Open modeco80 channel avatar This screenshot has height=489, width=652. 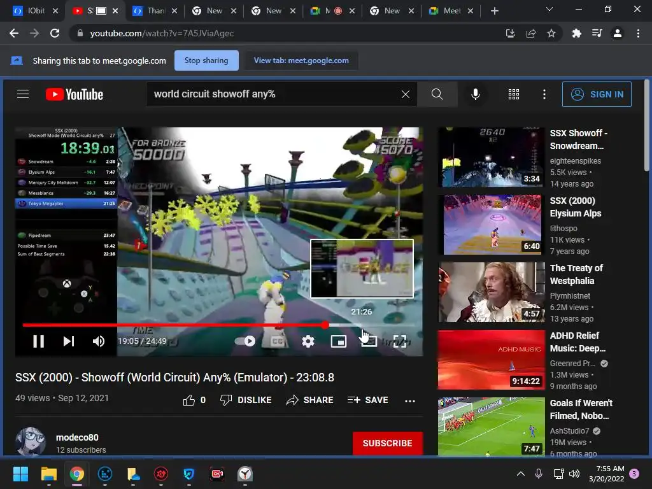pos(31,442)
